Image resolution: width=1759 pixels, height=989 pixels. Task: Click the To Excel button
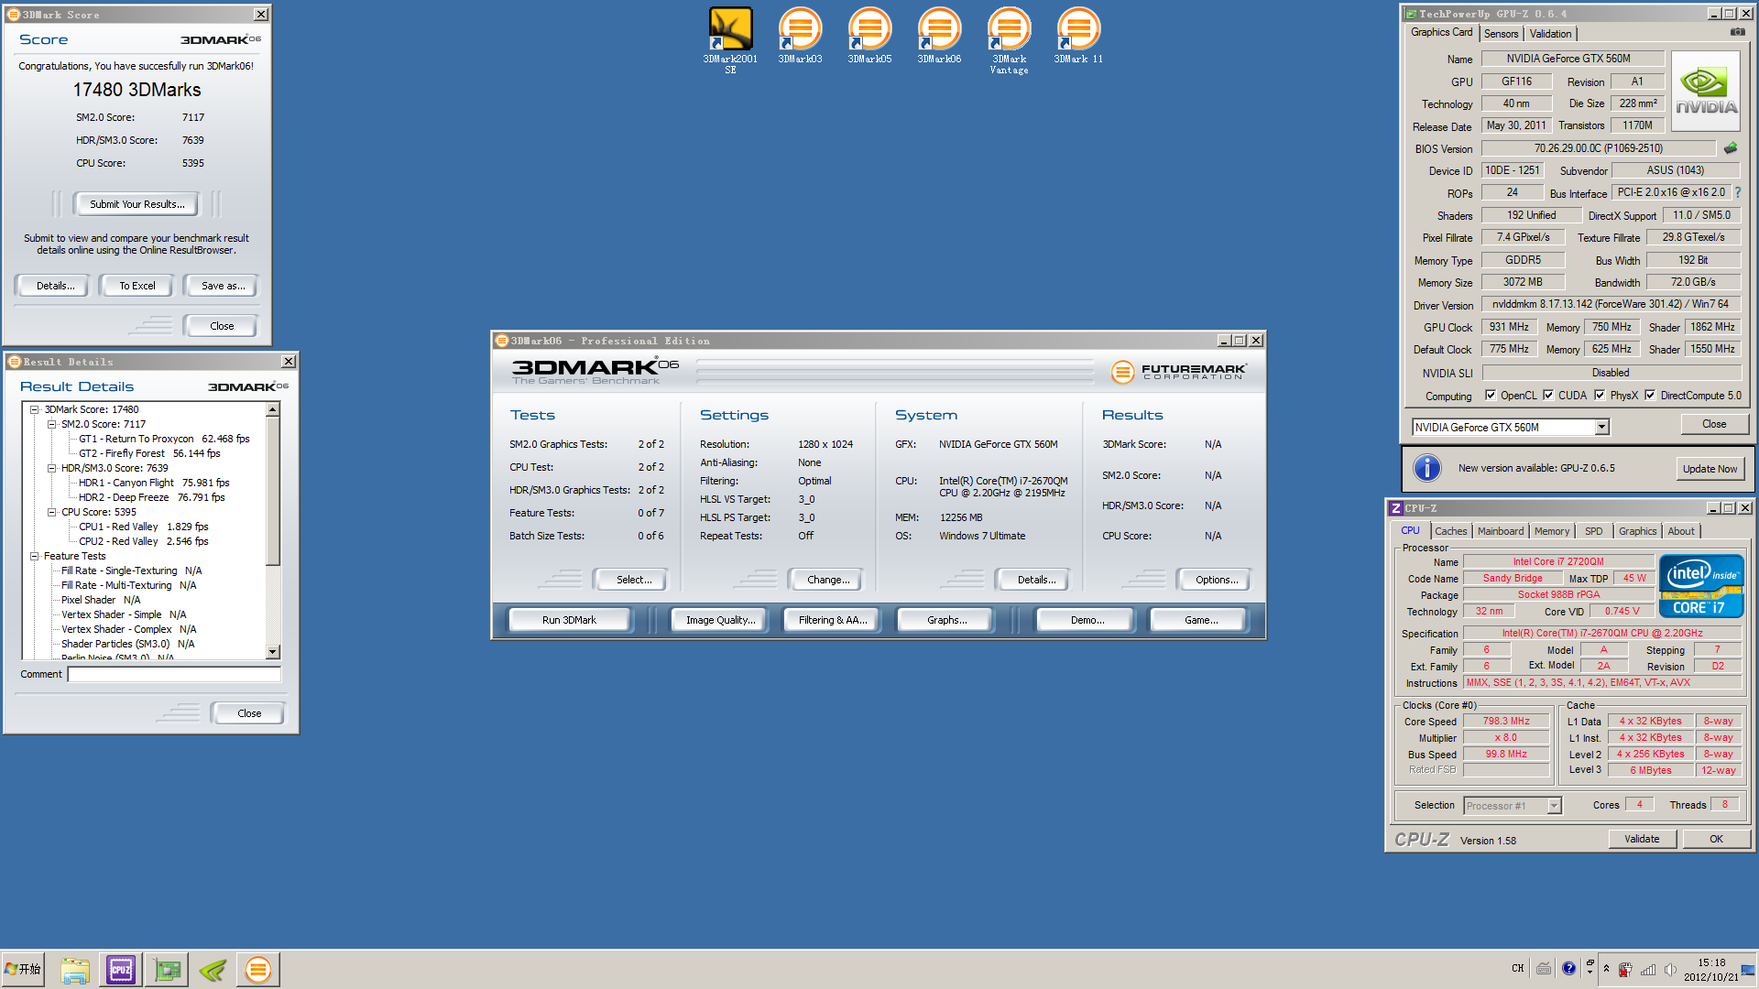click(137, 286)
